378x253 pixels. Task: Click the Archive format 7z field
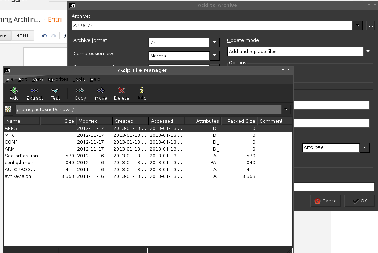[x=179, y=42]
